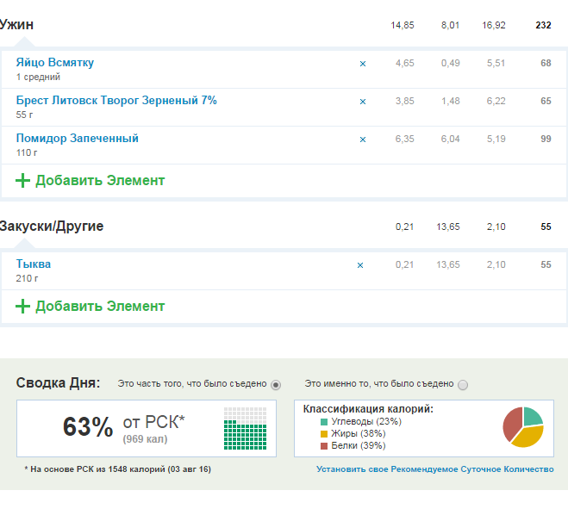Viewport: 568px width, 509px height.
Task: Select 'Это часть того, что было съедено' radio
Action: pos(276,384)
